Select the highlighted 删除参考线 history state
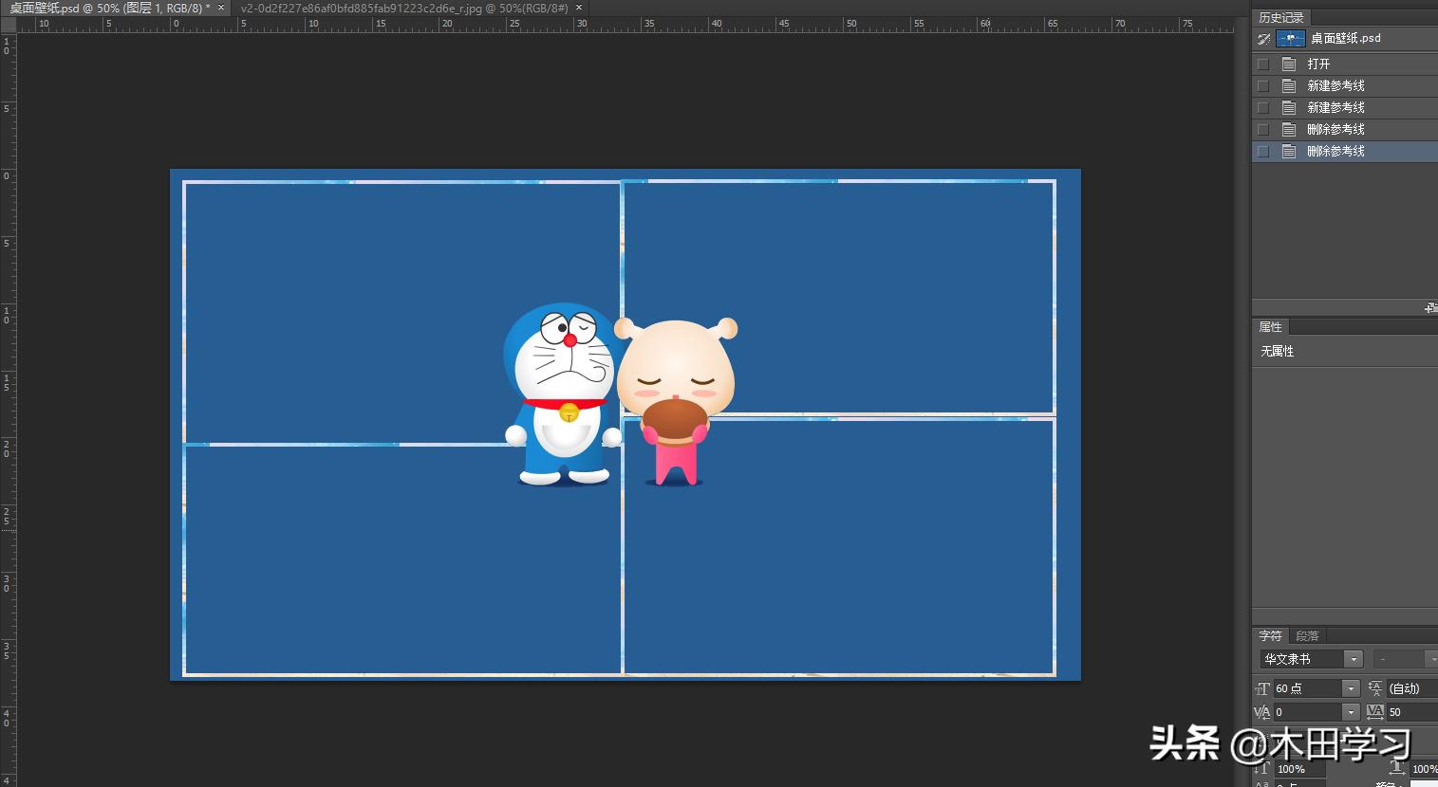The height and width of the screenshot is (787, 1438). tap(1335, 152)
